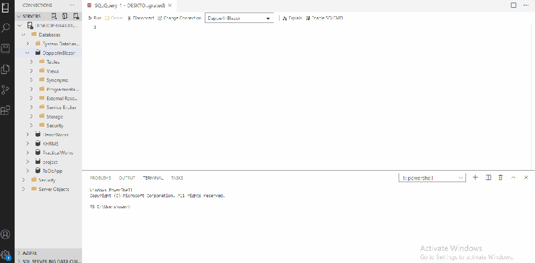The image size is (535, 263).
Task: Open the Source Control view
Action: point(6,89)
